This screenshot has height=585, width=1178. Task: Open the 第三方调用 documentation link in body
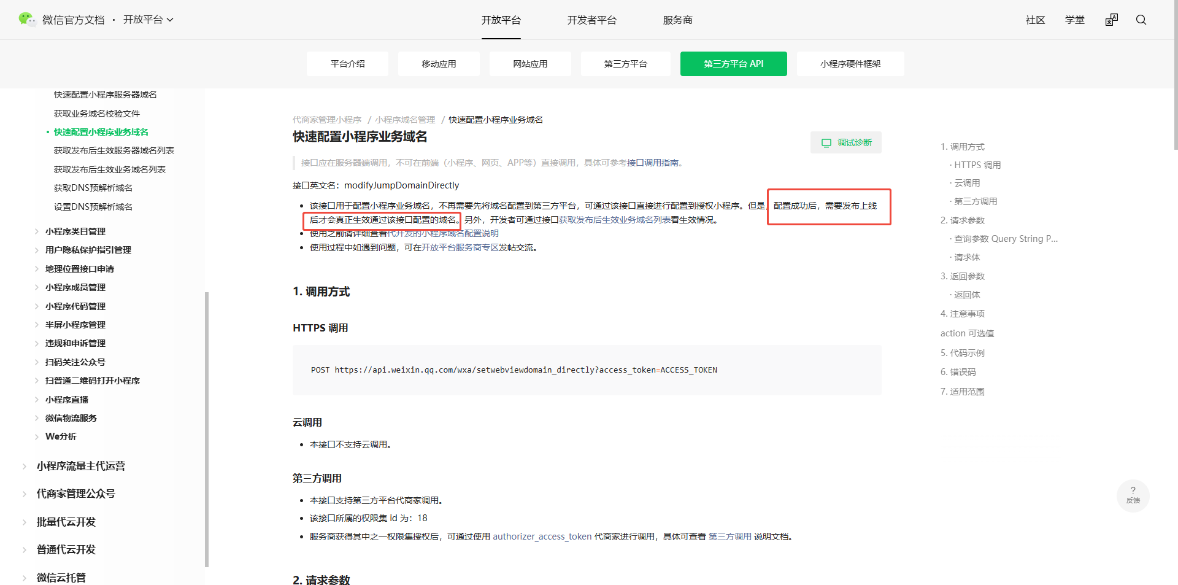[x=730, y=537]
